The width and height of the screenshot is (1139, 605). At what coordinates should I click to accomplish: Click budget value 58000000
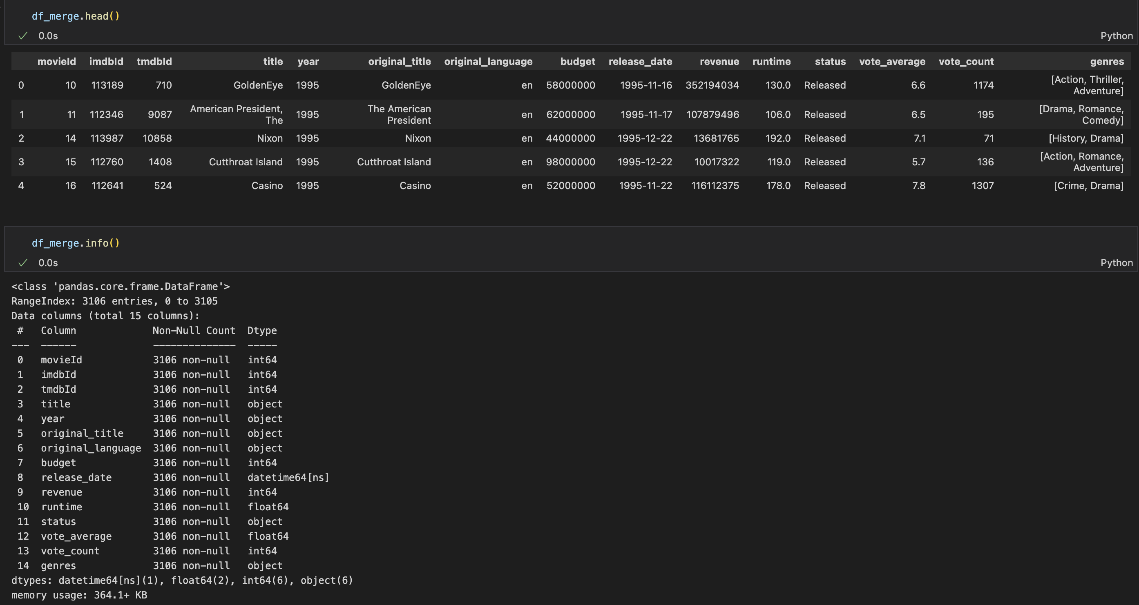pos(570,85)
